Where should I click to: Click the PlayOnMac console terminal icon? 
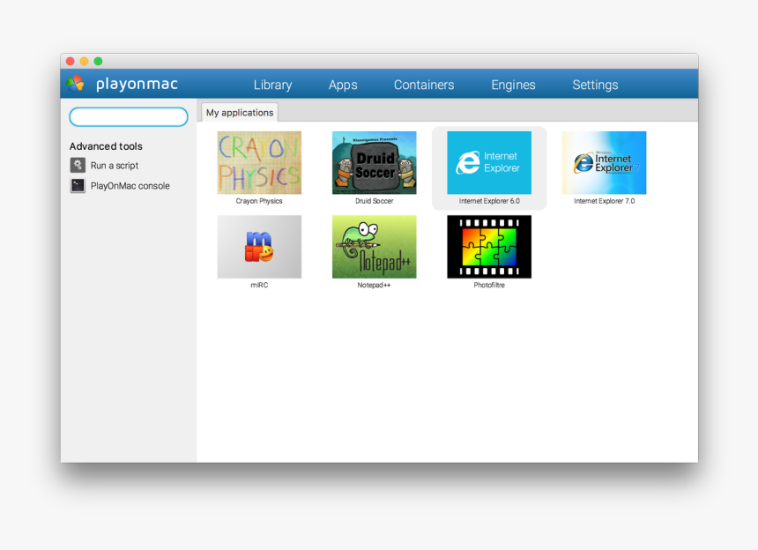pos(78,186)
